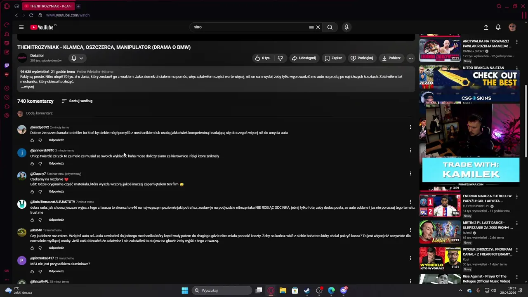
Task: Open options for ARCYWALKA NA TORWARZE video
Action: [x=517, y=41]
